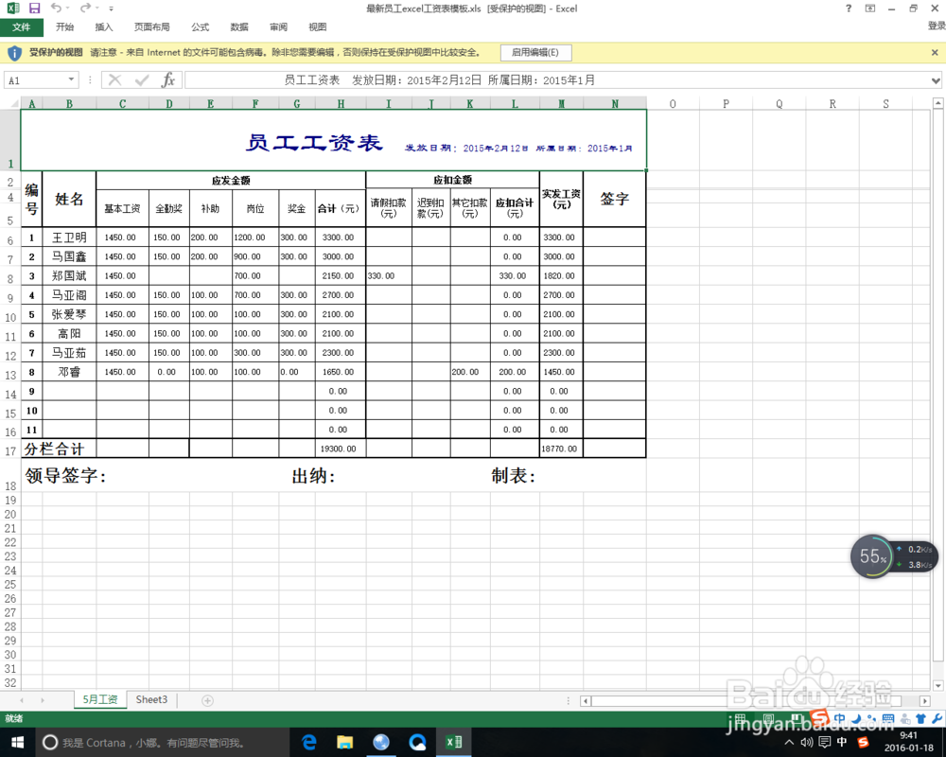Select Page Break Preview icon in status bar

point(797,718)
